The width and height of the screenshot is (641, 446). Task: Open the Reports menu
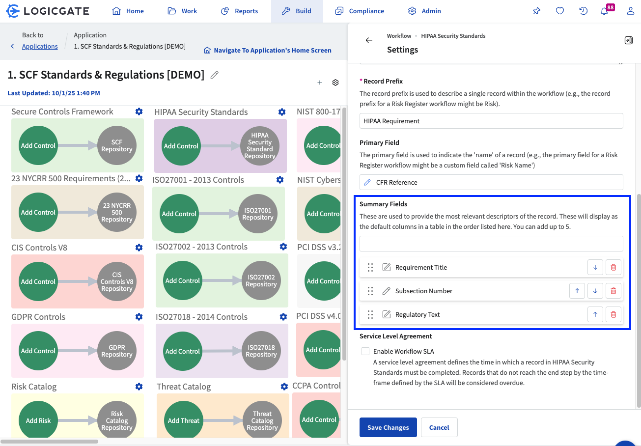(x=239, y=11)
